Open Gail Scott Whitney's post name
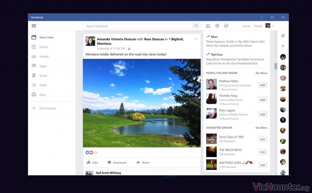Screen dimensions: 312x193 point(108,173)
